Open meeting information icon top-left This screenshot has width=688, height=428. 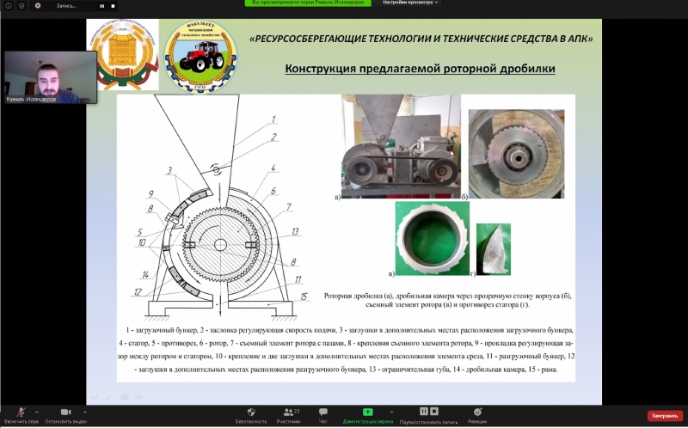pos(9,6)
